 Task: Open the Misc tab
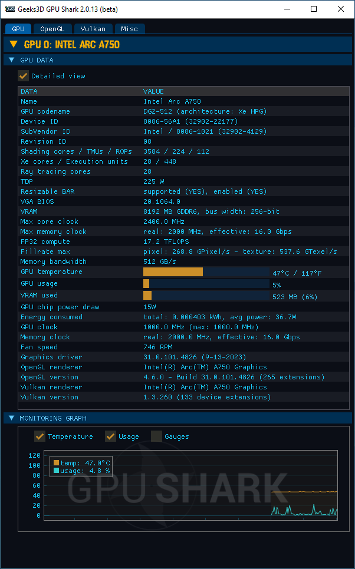coord(130,29)
